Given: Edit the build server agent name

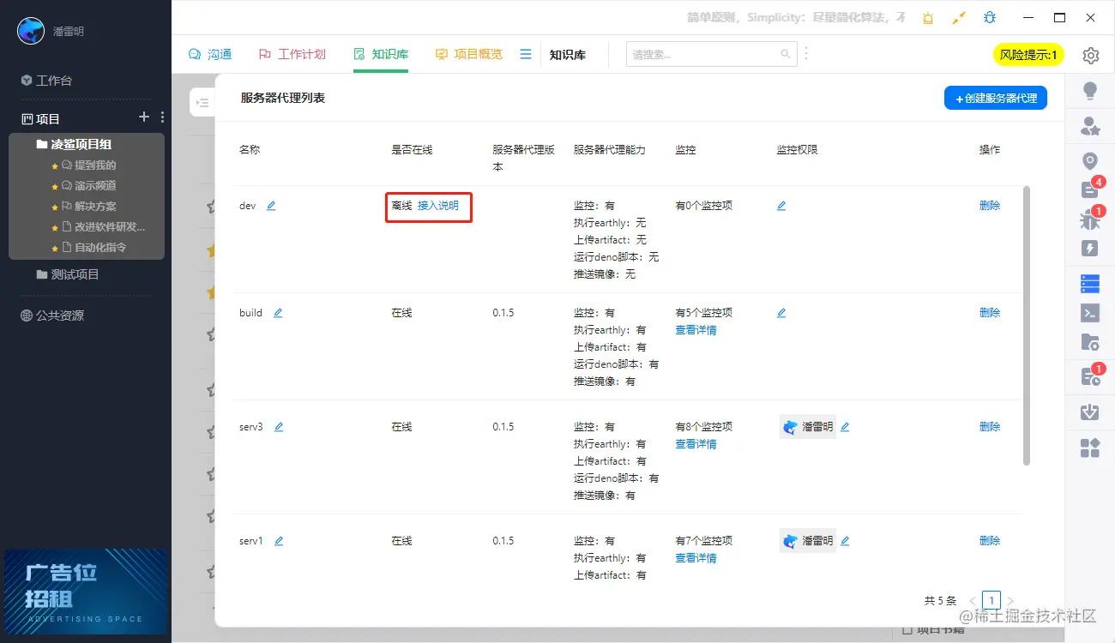Looking at the screenshot, I should coord(278,313).
